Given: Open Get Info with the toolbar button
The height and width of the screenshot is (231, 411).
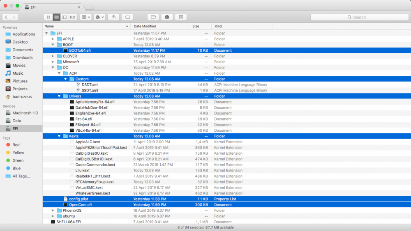Looking at the screenshot, I should coord(167,17).
